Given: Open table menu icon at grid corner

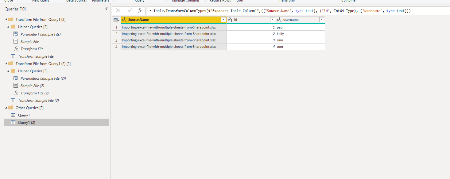Looking at the screenshot, I should [116, 20].
